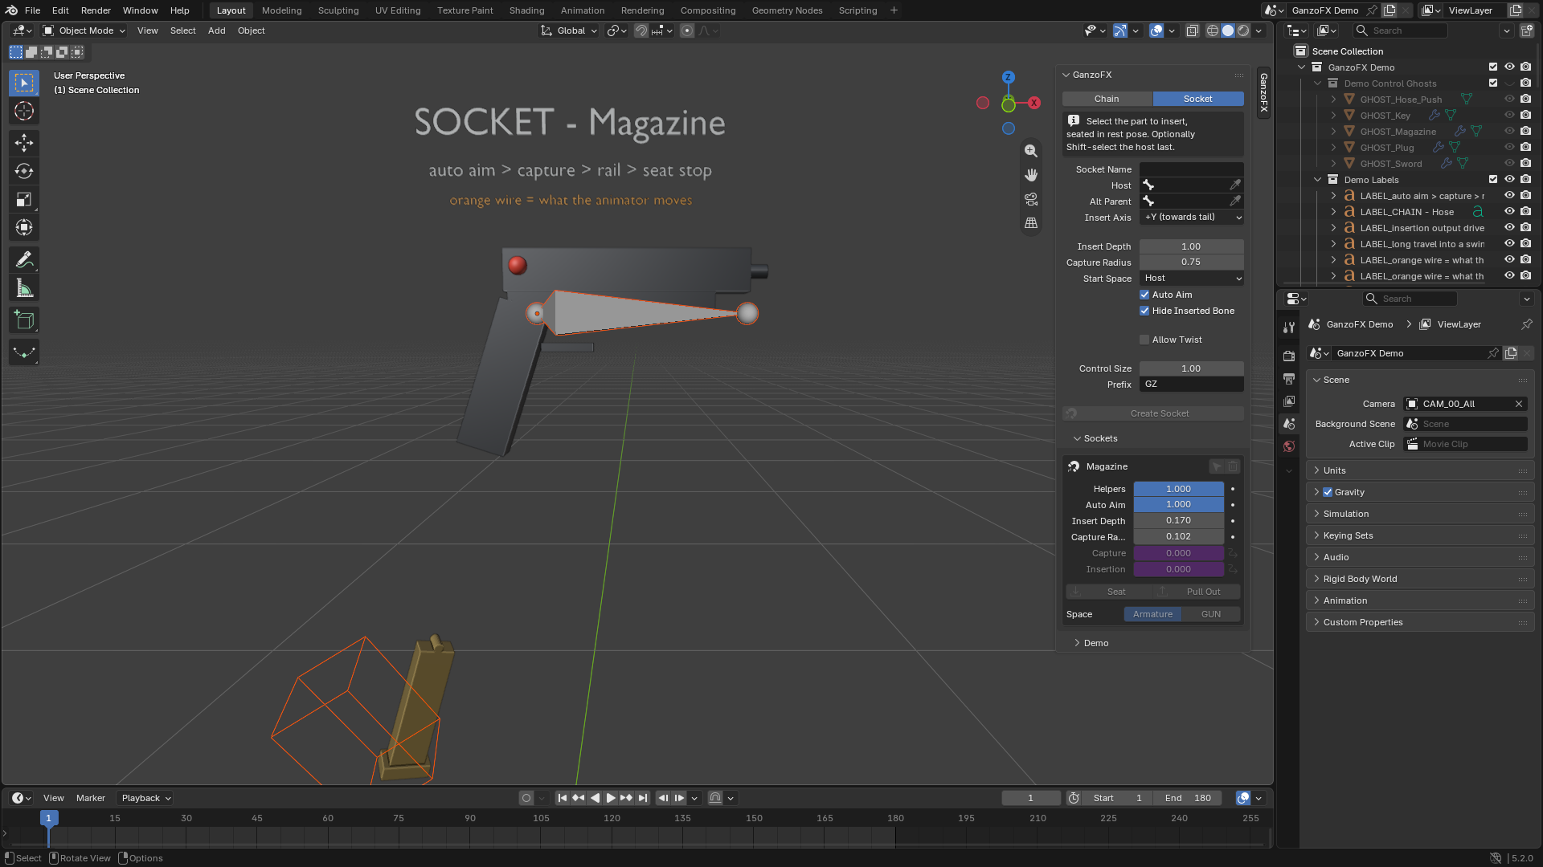Open the Tool properties tab icon

(1289, 328)
